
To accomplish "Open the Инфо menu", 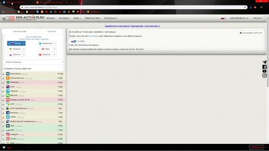I will coord(77,18).
